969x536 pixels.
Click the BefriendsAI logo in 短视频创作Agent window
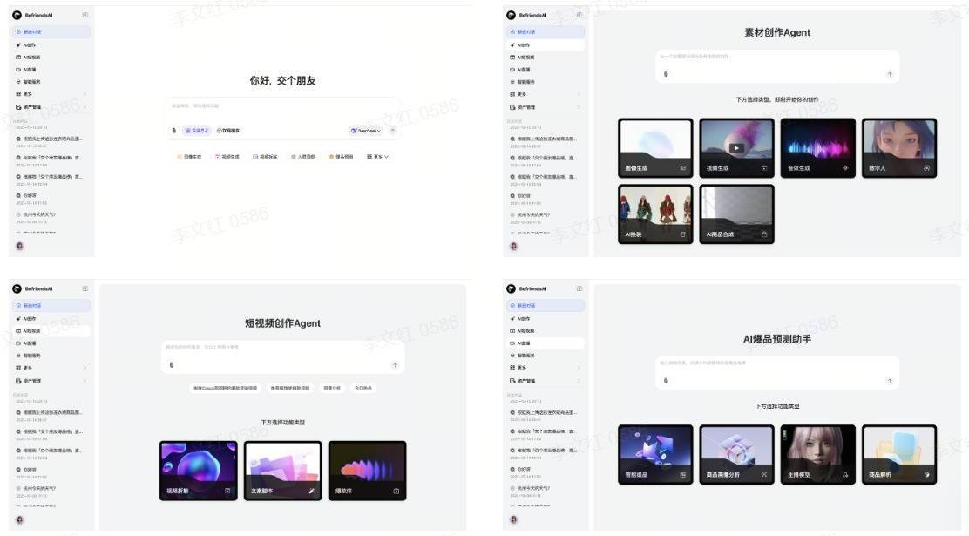click(17, 288)
